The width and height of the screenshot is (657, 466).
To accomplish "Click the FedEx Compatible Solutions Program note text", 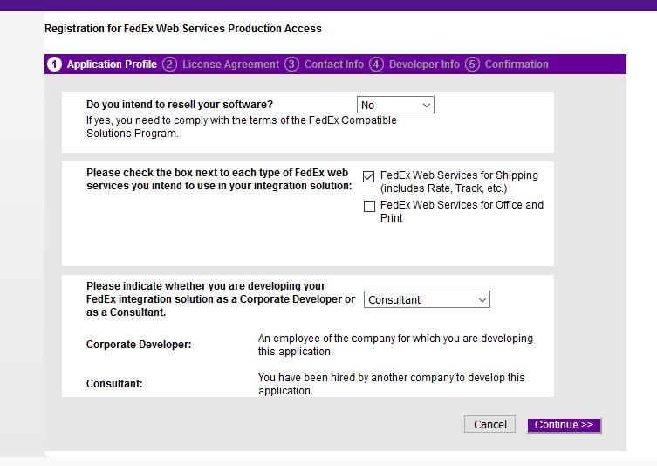I will 242,127.
